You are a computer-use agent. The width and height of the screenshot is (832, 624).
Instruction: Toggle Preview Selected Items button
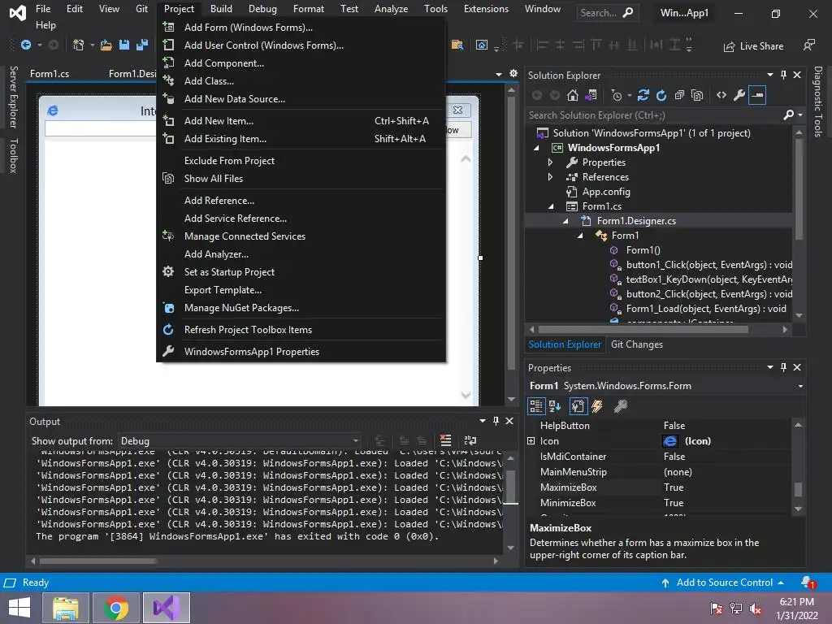click(757, 96)
